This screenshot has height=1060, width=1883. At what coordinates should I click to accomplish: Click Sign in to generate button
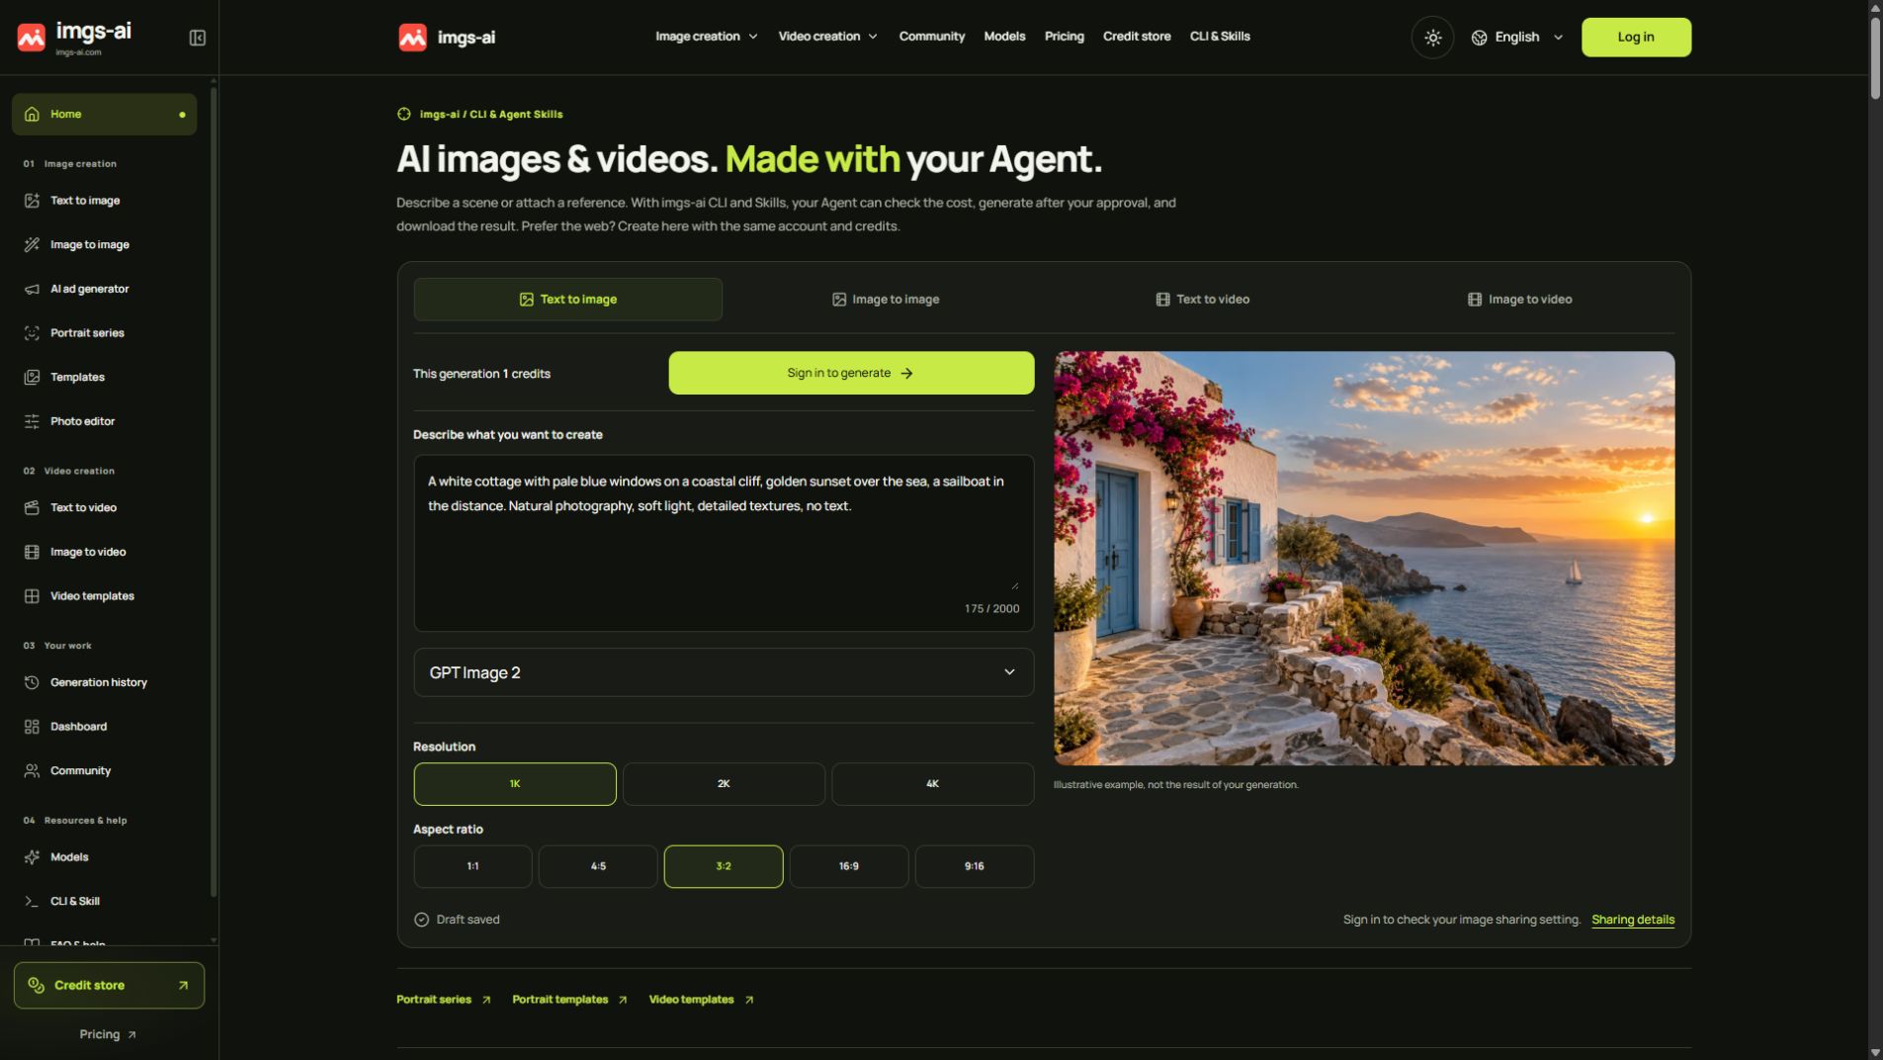(851, 373)
